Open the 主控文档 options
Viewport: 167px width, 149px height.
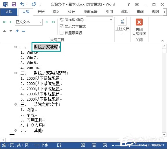pyautogui.click(x=122, y=26)
